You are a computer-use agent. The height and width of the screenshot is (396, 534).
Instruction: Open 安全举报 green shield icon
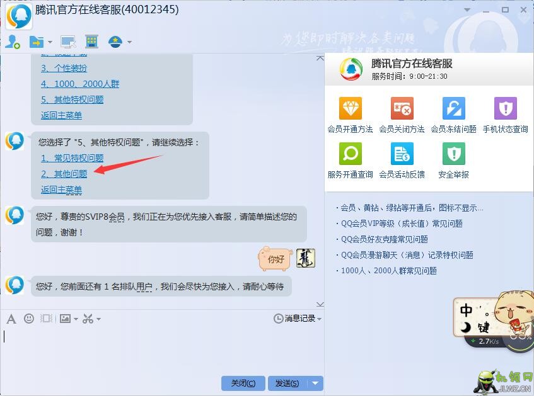click(454, 154)
